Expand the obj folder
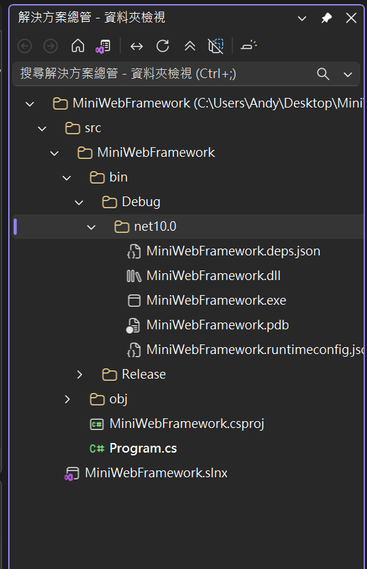This screenshot has height=569, width=367. tap(67, 399)
